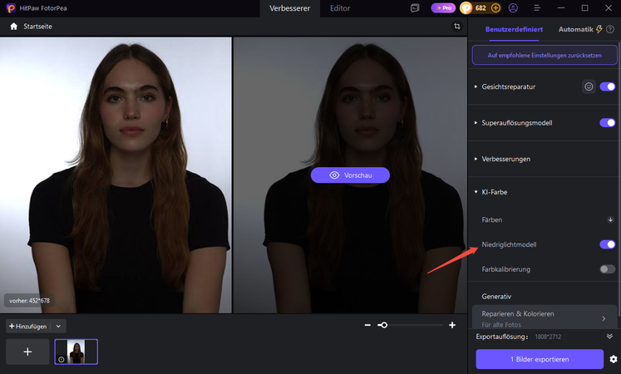Screen dimensions: 621x374
Task: Select the Benutzerdefiniert tab
Action: (514, 29)
